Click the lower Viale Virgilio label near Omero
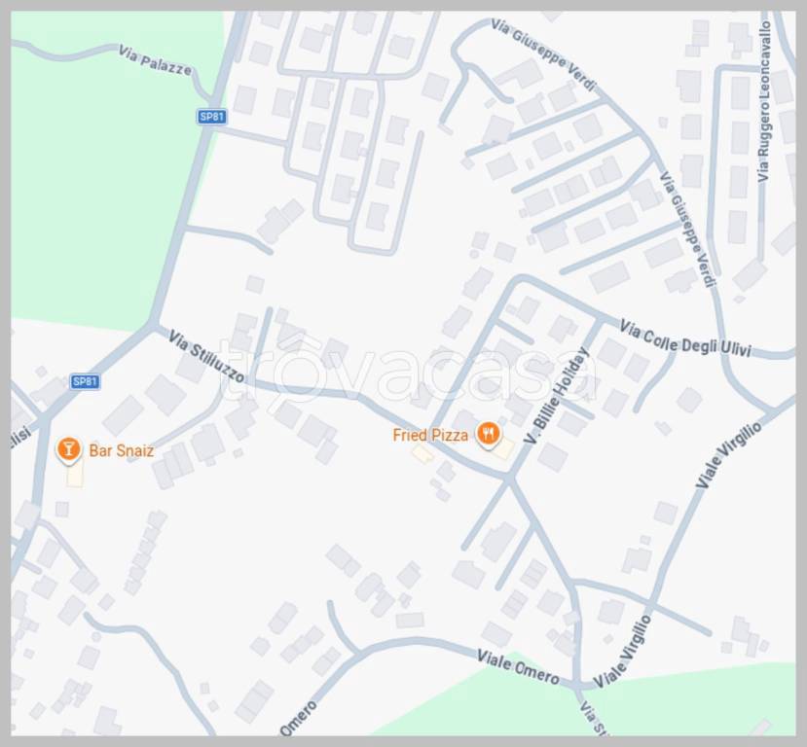The image size is (807, 747). click(622, 652)
